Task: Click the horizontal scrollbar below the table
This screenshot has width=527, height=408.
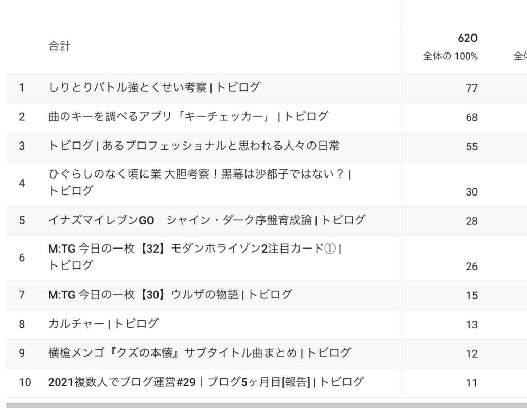Action: click(267, 405)
